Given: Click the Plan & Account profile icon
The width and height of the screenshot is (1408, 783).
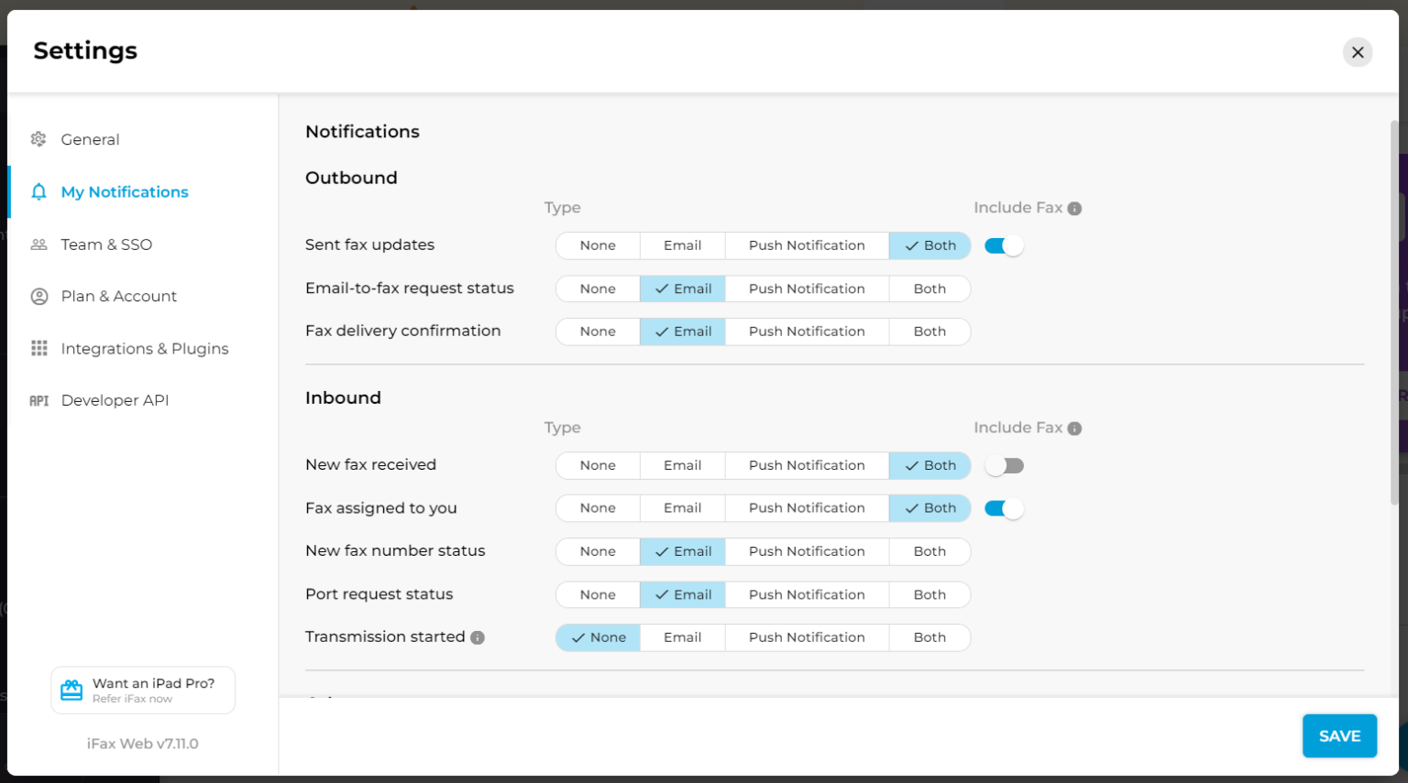Looking at the screenshot, I should click(38, 297).
